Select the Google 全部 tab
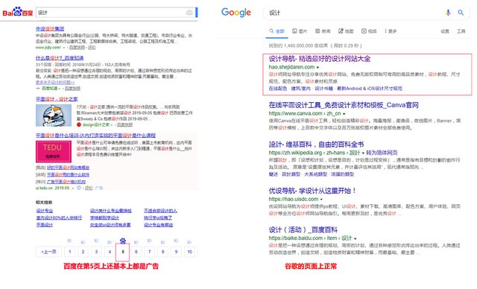The width and height of the screenshot is (477, 289). coord(277,31)
